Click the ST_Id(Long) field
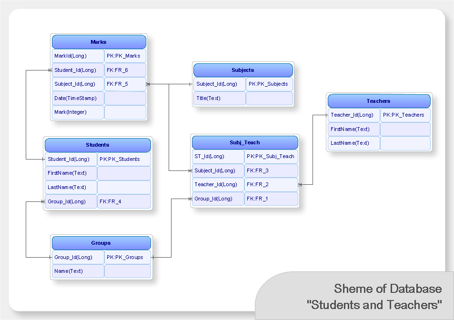 (218, 156)
